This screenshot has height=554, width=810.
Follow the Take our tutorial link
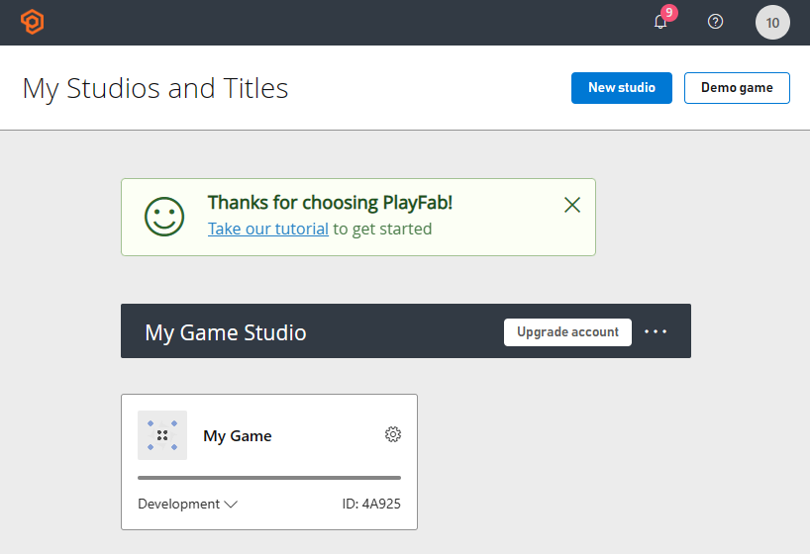(x=268, y=229)
